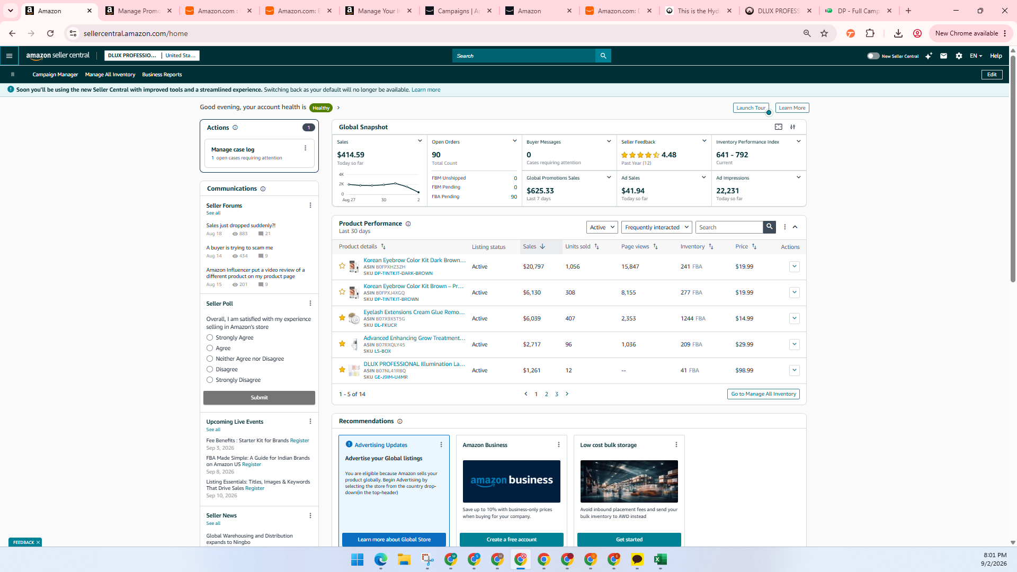The width and height of the screenshot is (1017, 572).
Task: Open the Active listing status dropdown
Action: tap(602, 227)
